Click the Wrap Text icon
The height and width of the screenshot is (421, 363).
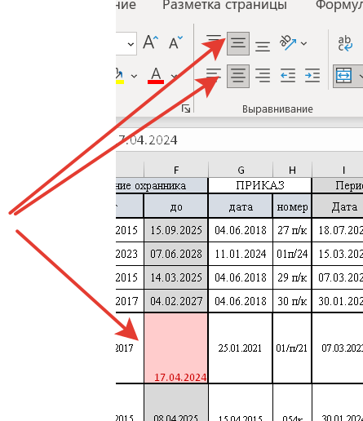[x=345, y=43]
